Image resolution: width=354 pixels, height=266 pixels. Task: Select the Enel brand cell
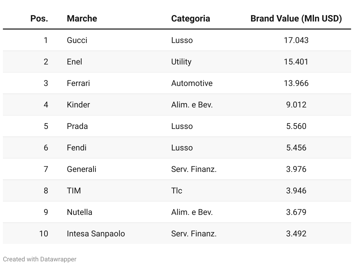click(x=74, y=62)
